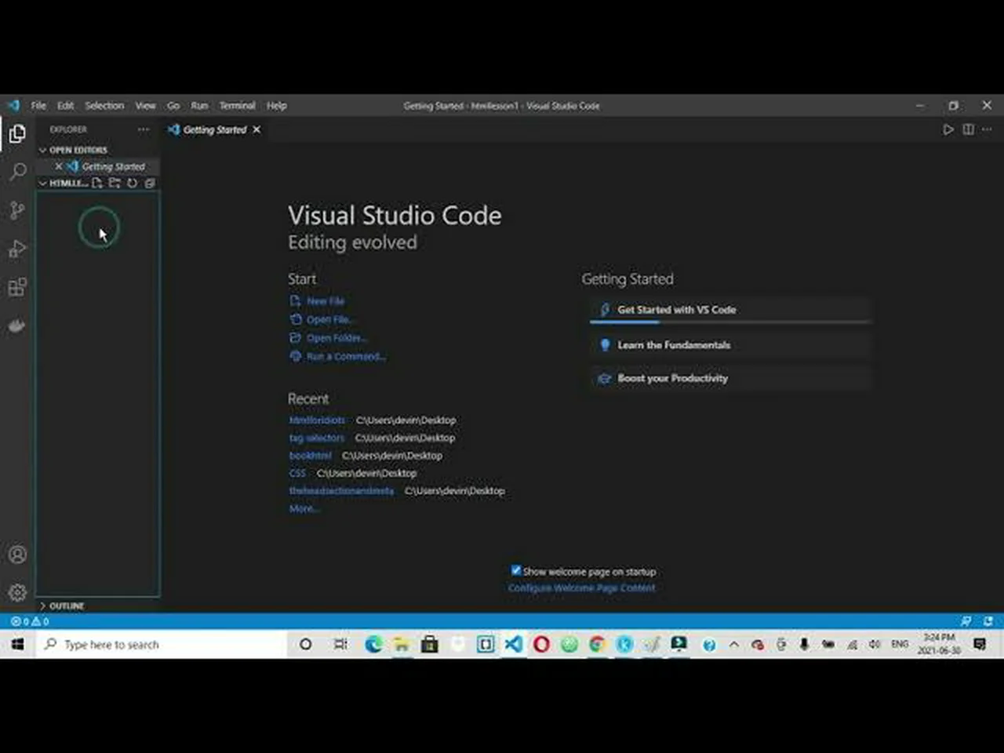Select Get Started with VS Code

[x=730, y=310]
